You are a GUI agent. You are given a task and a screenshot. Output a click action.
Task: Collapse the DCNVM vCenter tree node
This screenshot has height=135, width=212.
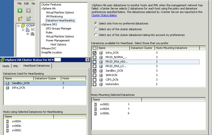point(18,25)
